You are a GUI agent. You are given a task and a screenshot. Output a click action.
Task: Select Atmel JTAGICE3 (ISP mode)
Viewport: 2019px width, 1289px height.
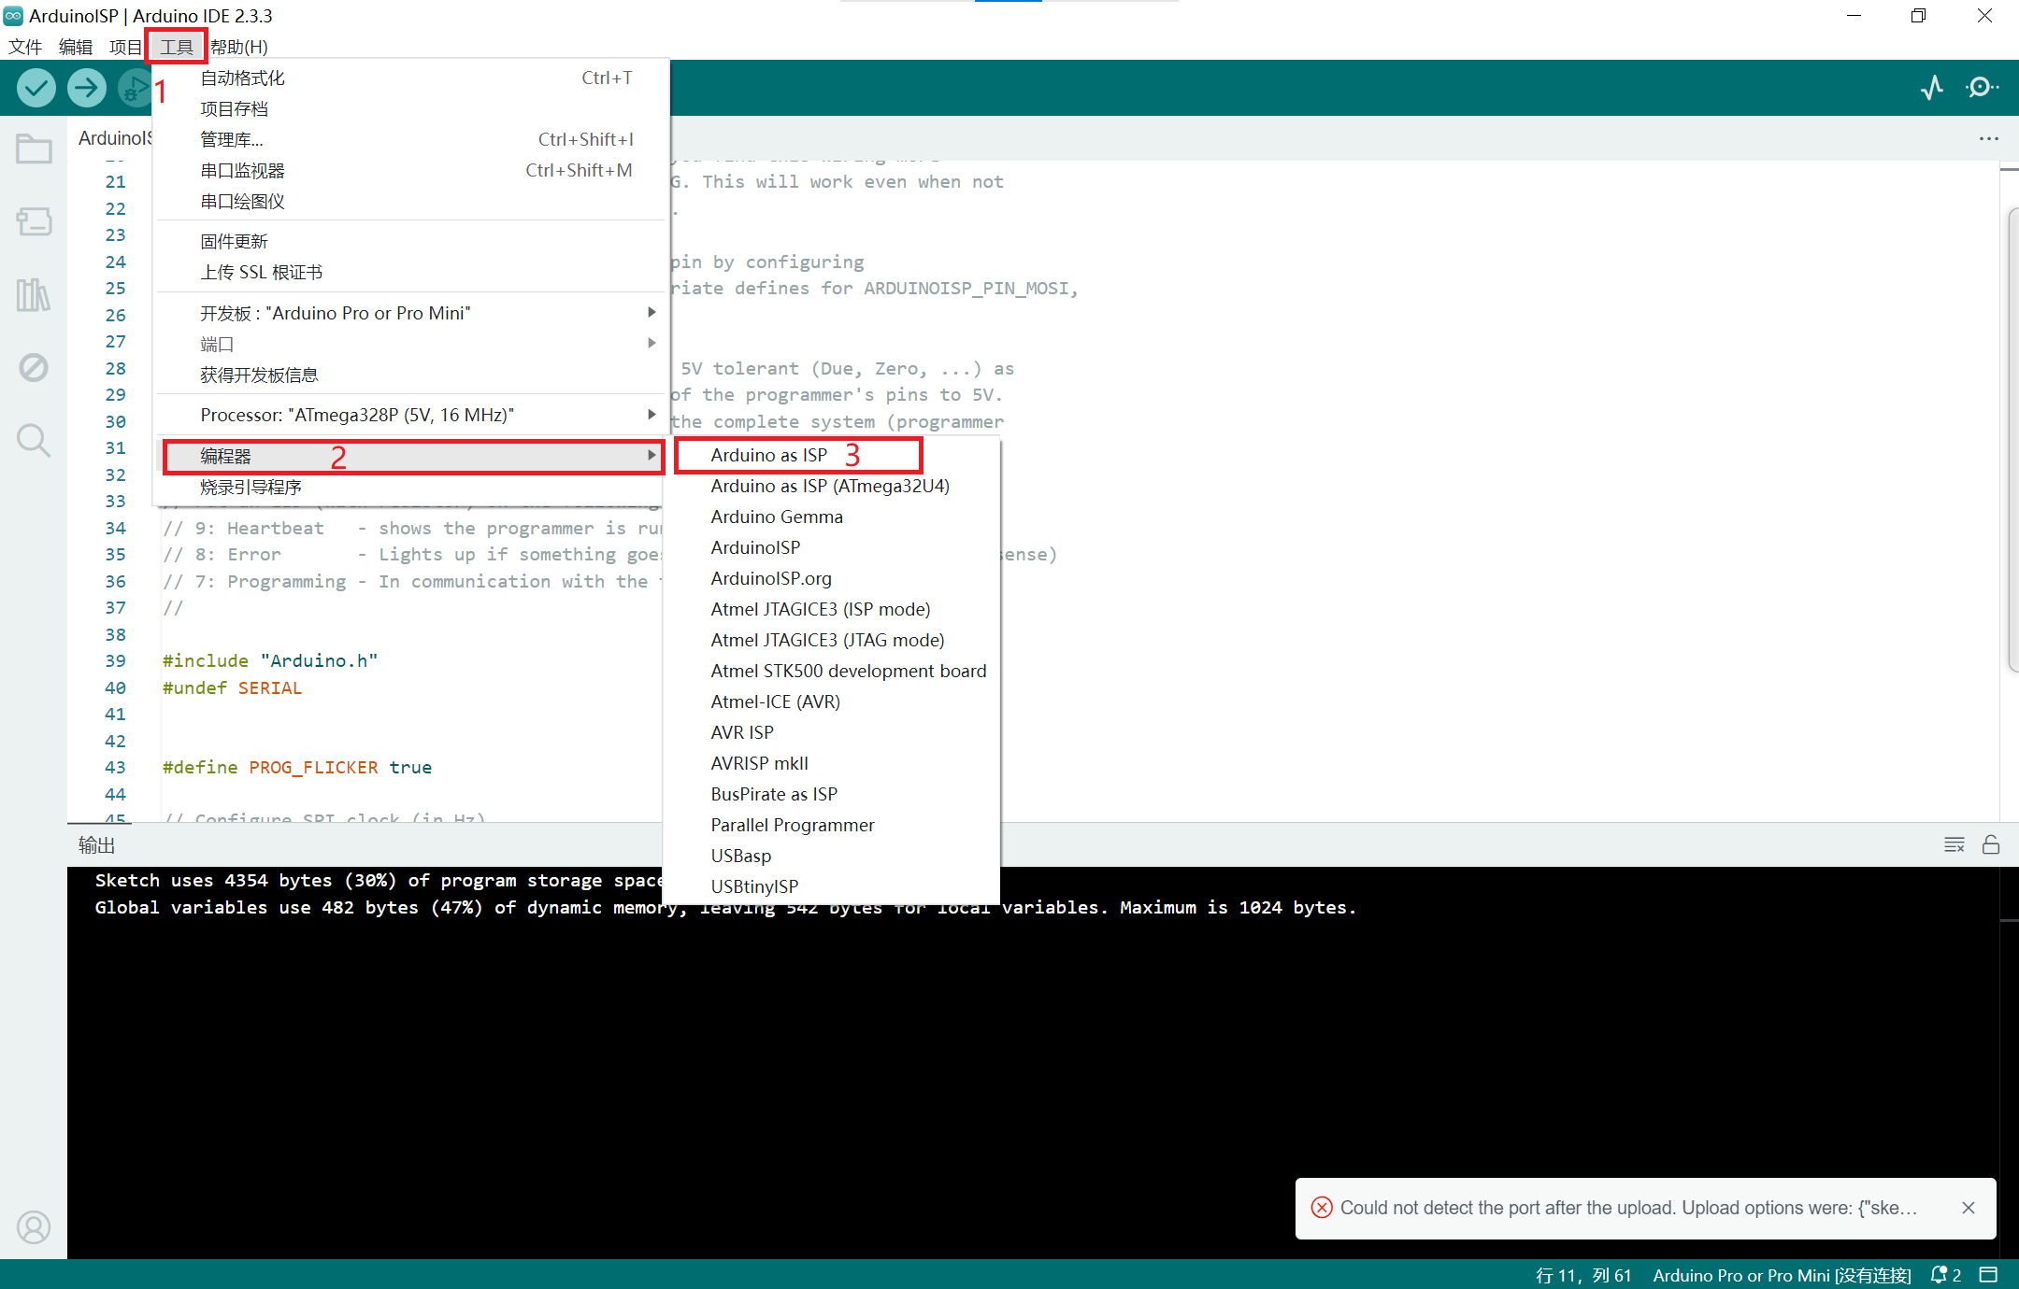tap(831, 609)
